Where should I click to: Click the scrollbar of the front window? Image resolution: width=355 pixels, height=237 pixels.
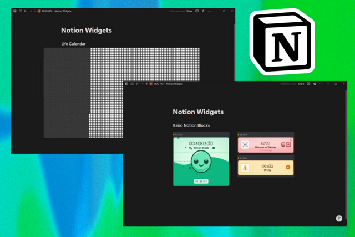pos(346,154)
